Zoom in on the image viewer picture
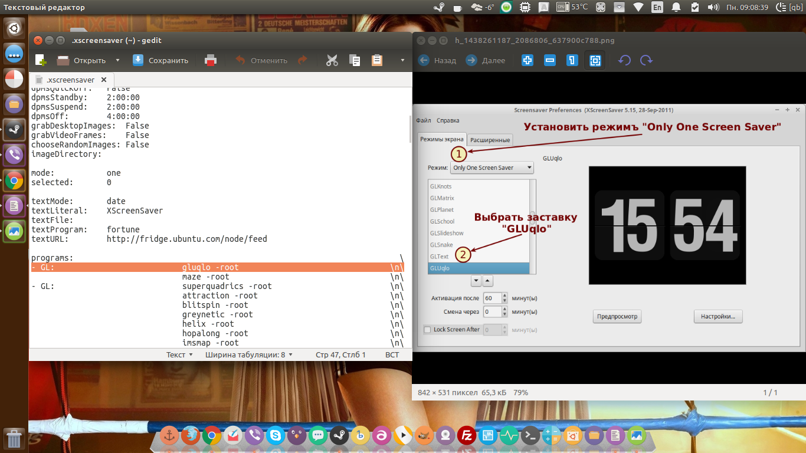806x453 pixels. coord(527,60)
